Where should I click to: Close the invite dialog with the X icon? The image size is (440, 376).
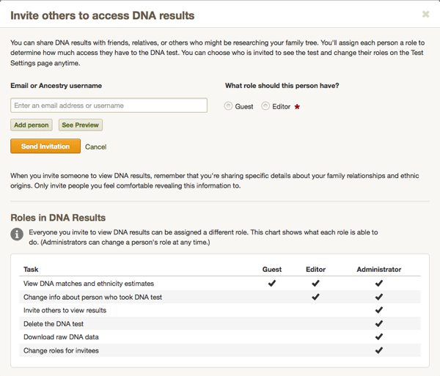[425, 14]
